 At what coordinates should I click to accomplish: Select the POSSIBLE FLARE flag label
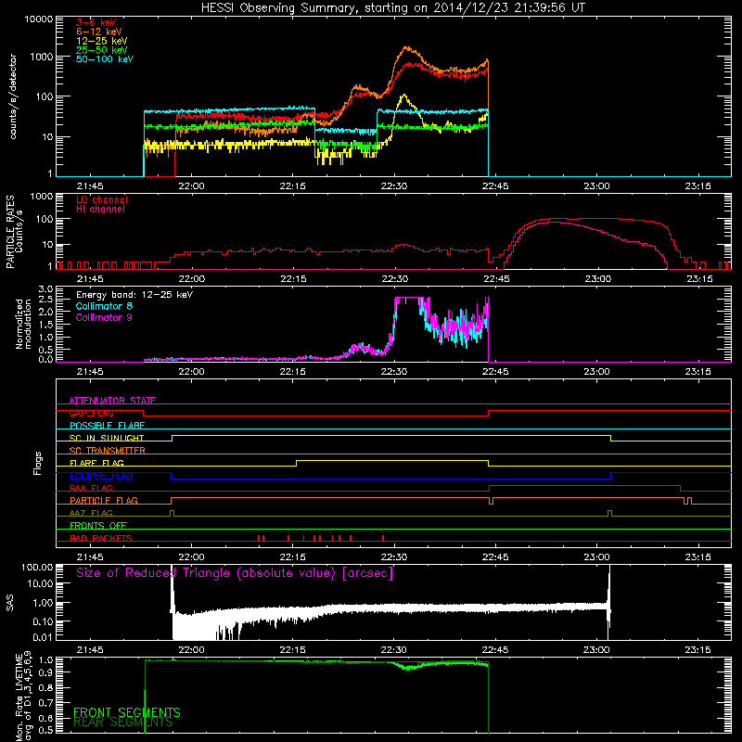(107, 426)
